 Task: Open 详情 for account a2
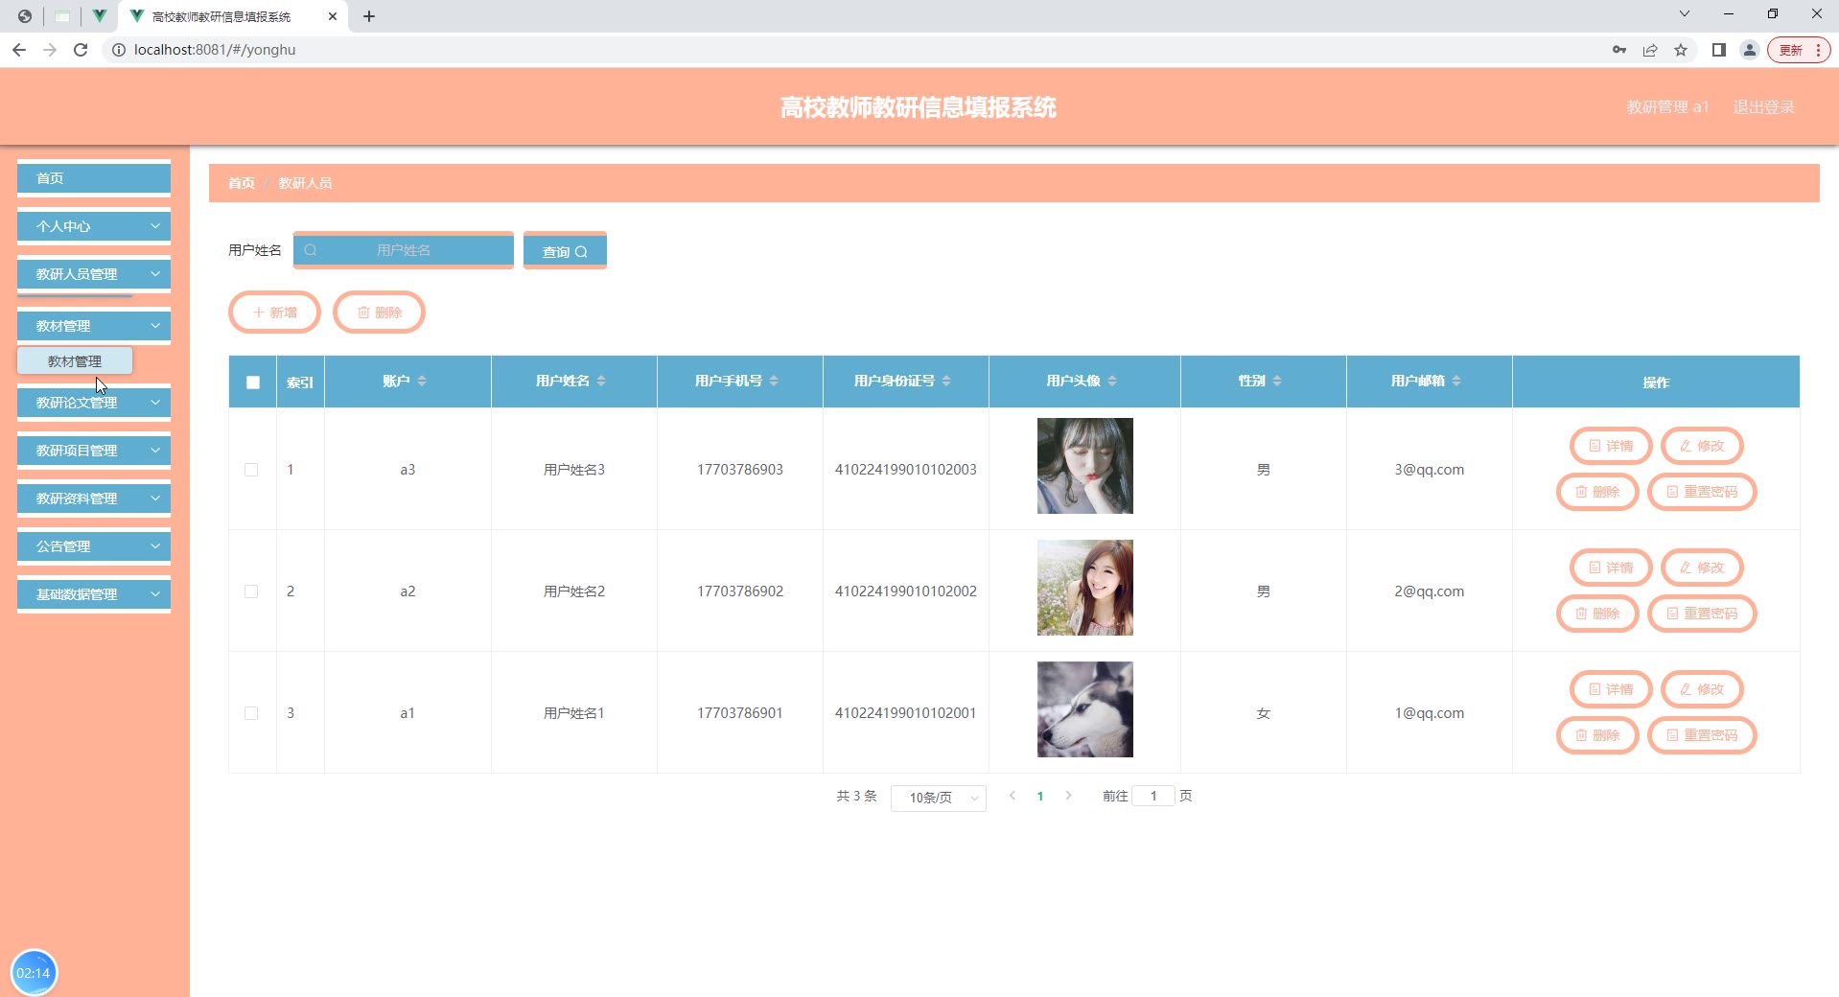[1611, 568]
